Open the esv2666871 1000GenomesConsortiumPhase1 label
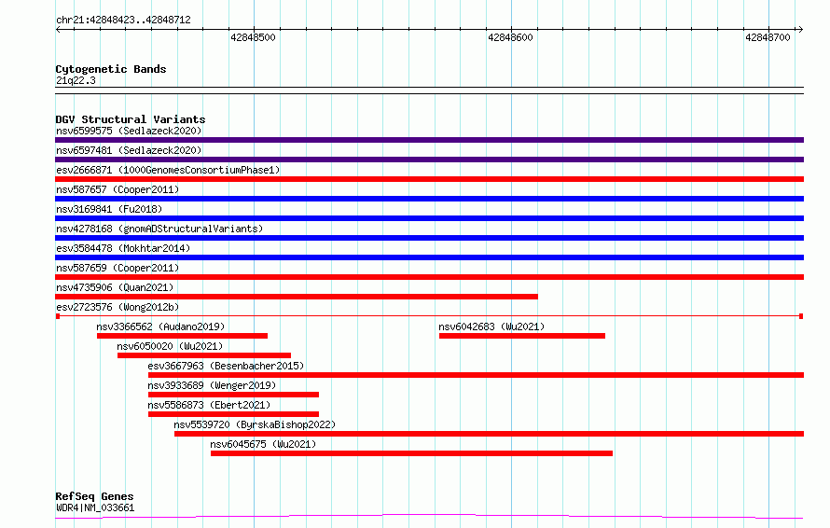 [x=168, y=170]
